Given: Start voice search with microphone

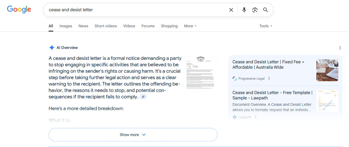Looking at the screenshot, I should click(244, 10).
